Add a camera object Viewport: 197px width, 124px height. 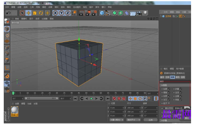tap(139, 13)
